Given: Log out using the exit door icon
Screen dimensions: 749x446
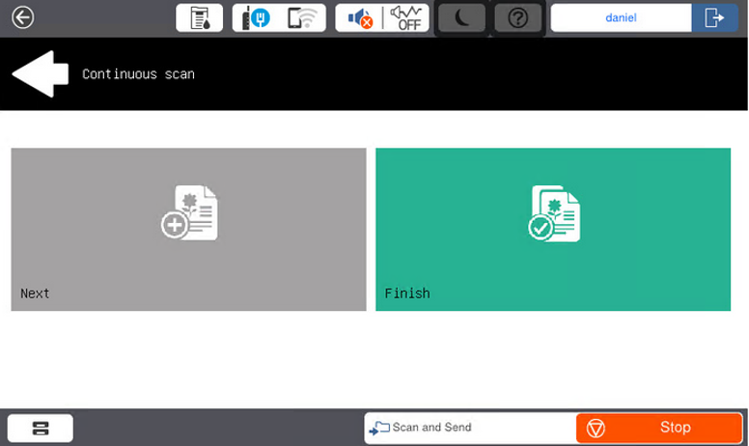Looking at the screenshot, I should point(715,17).
